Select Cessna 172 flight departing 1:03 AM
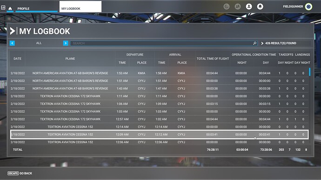Viewport: 321px width, 180px height. [x=159, y=111]
